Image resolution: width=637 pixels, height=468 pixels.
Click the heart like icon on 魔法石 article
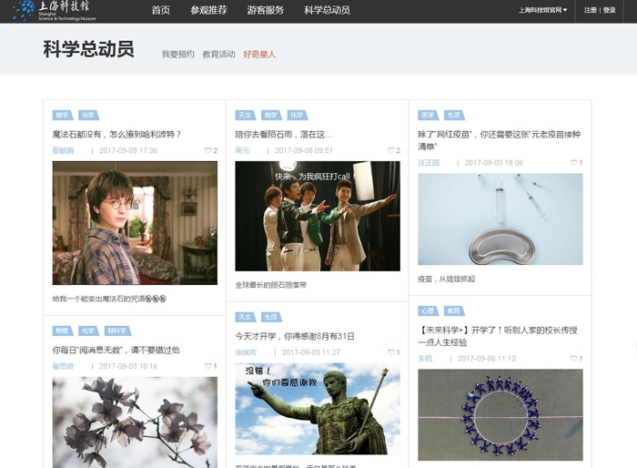(x=208, y=150)
